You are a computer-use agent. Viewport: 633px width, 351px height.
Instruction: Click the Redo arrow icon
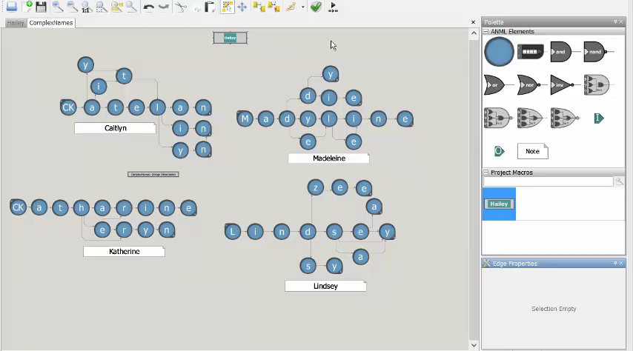[164, 7]
